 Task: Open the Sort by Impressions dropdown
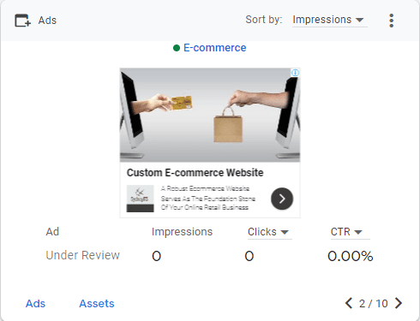(x=329, y=20)
